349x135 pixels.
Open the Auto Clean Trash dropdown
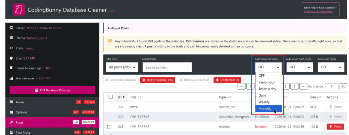click(331, 67)
